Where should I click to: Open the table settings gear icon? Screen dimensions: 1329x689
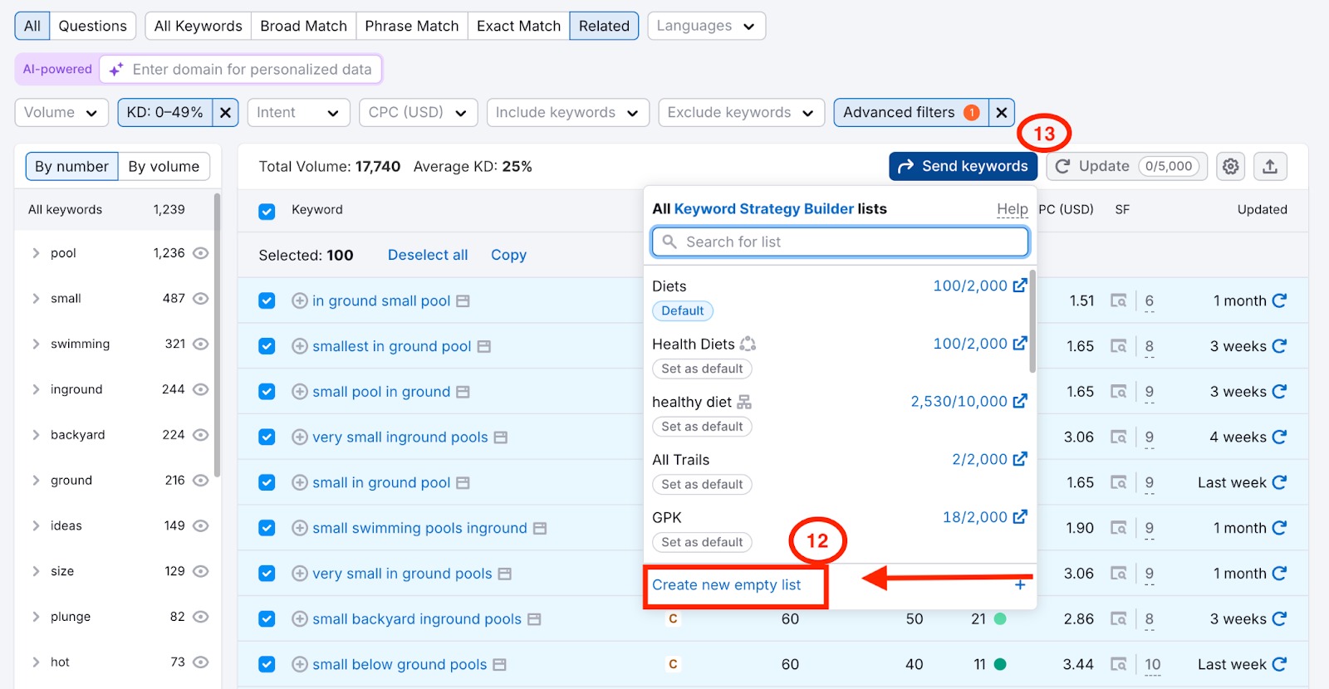pos(1230,166)
